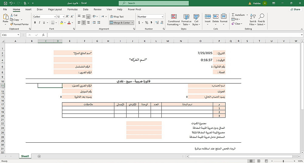Screen dimensions: 304x163
Task: Open the font name dropdown
Action: [55, 17]
